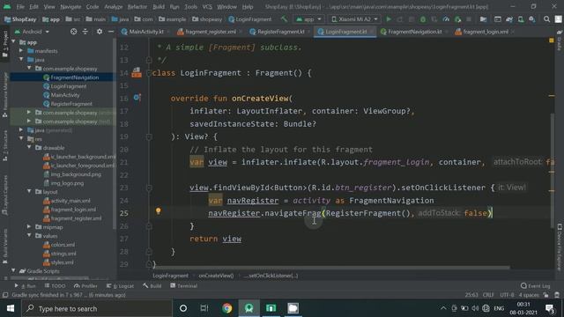Open Structure tool window on left sidebar
Image resolution: width=564 pixels, height=317 pixels.
(4, 145)
